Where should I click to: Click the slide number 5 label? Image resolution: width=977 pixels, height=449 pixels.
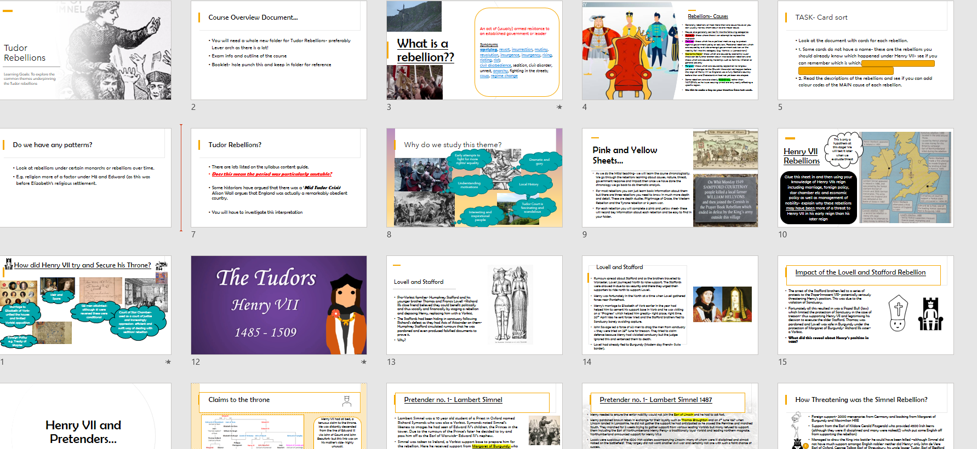tap(780, 107)
